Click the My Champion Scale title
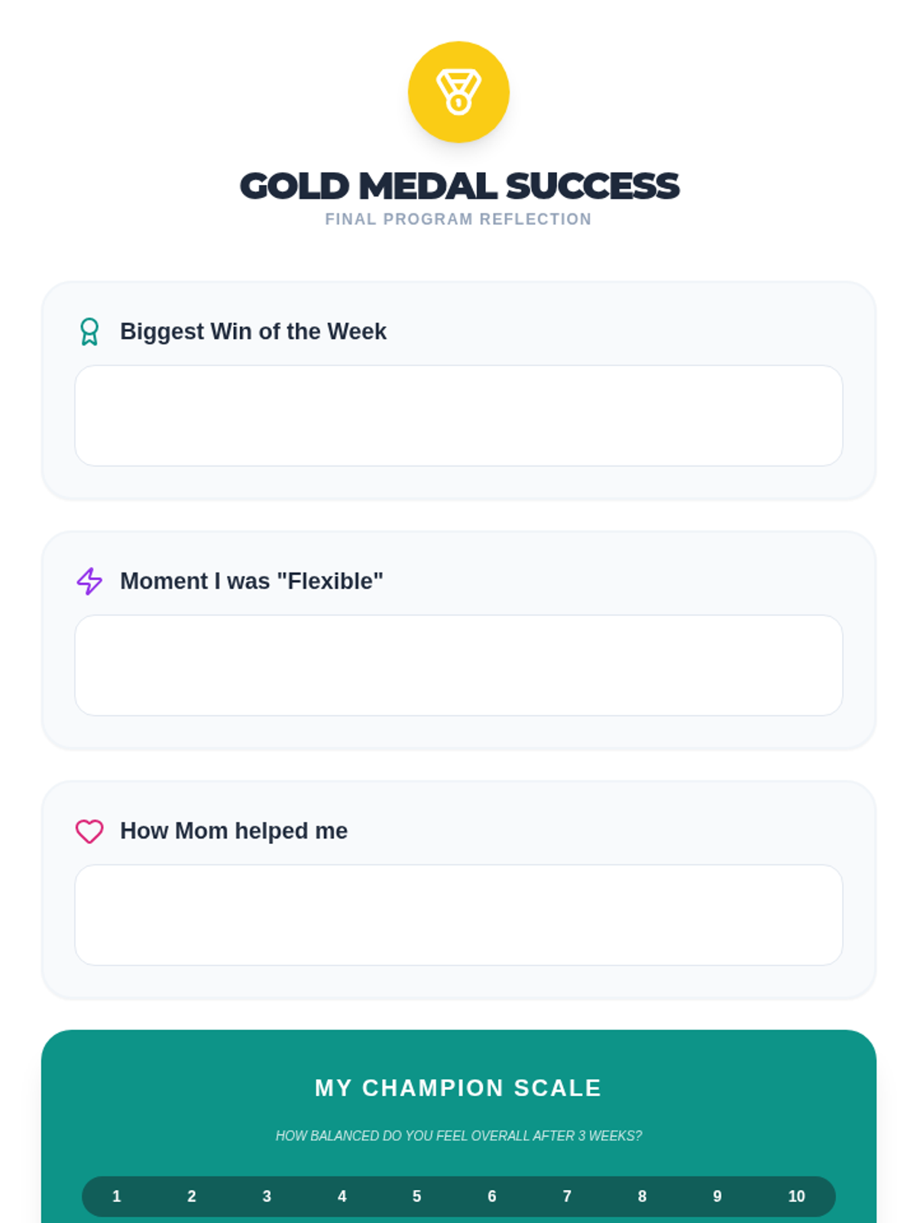 458,1088
